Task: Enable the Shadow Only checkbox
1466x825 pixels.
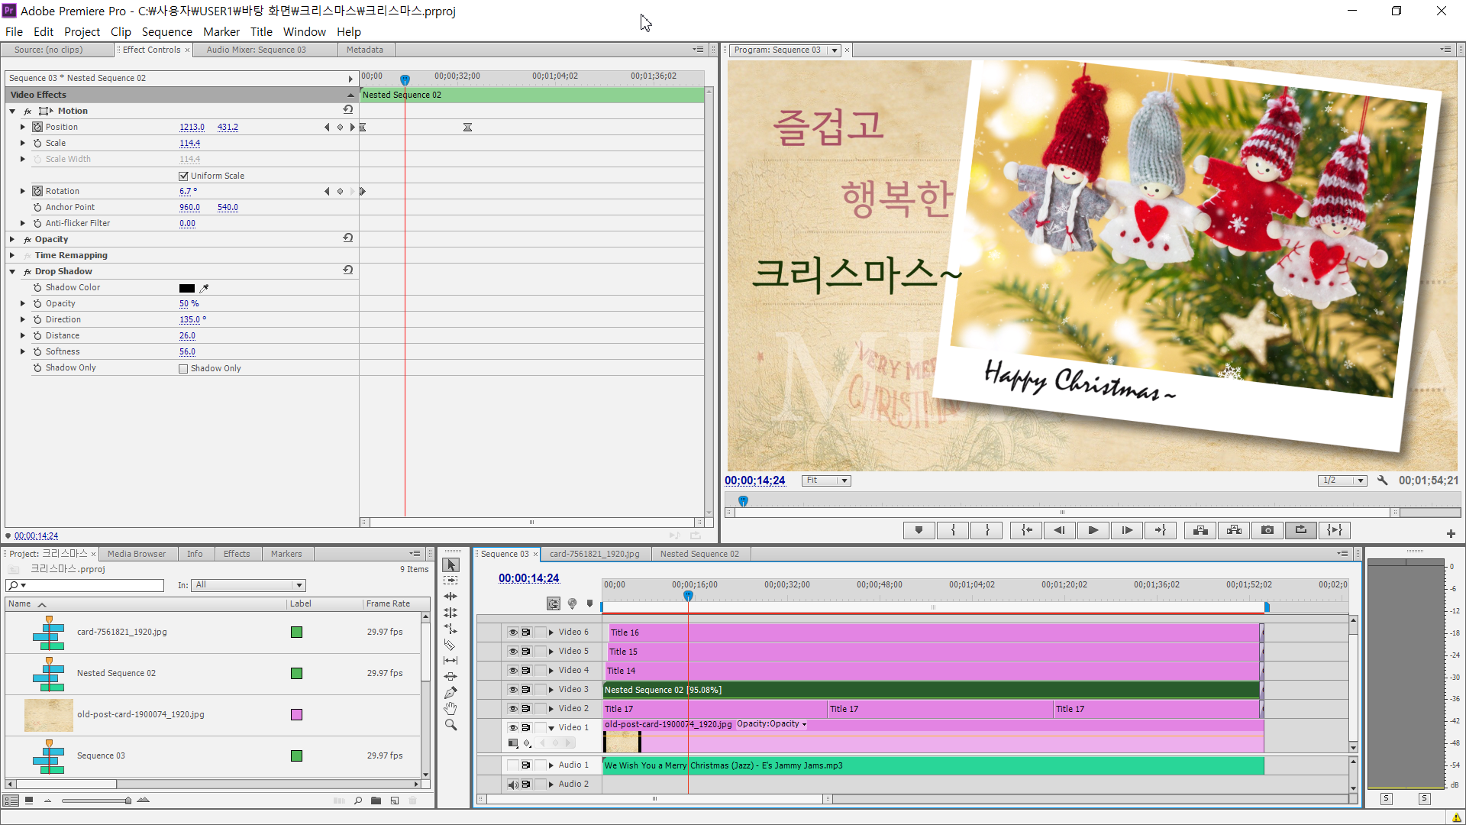Action: tap(183, 368)
